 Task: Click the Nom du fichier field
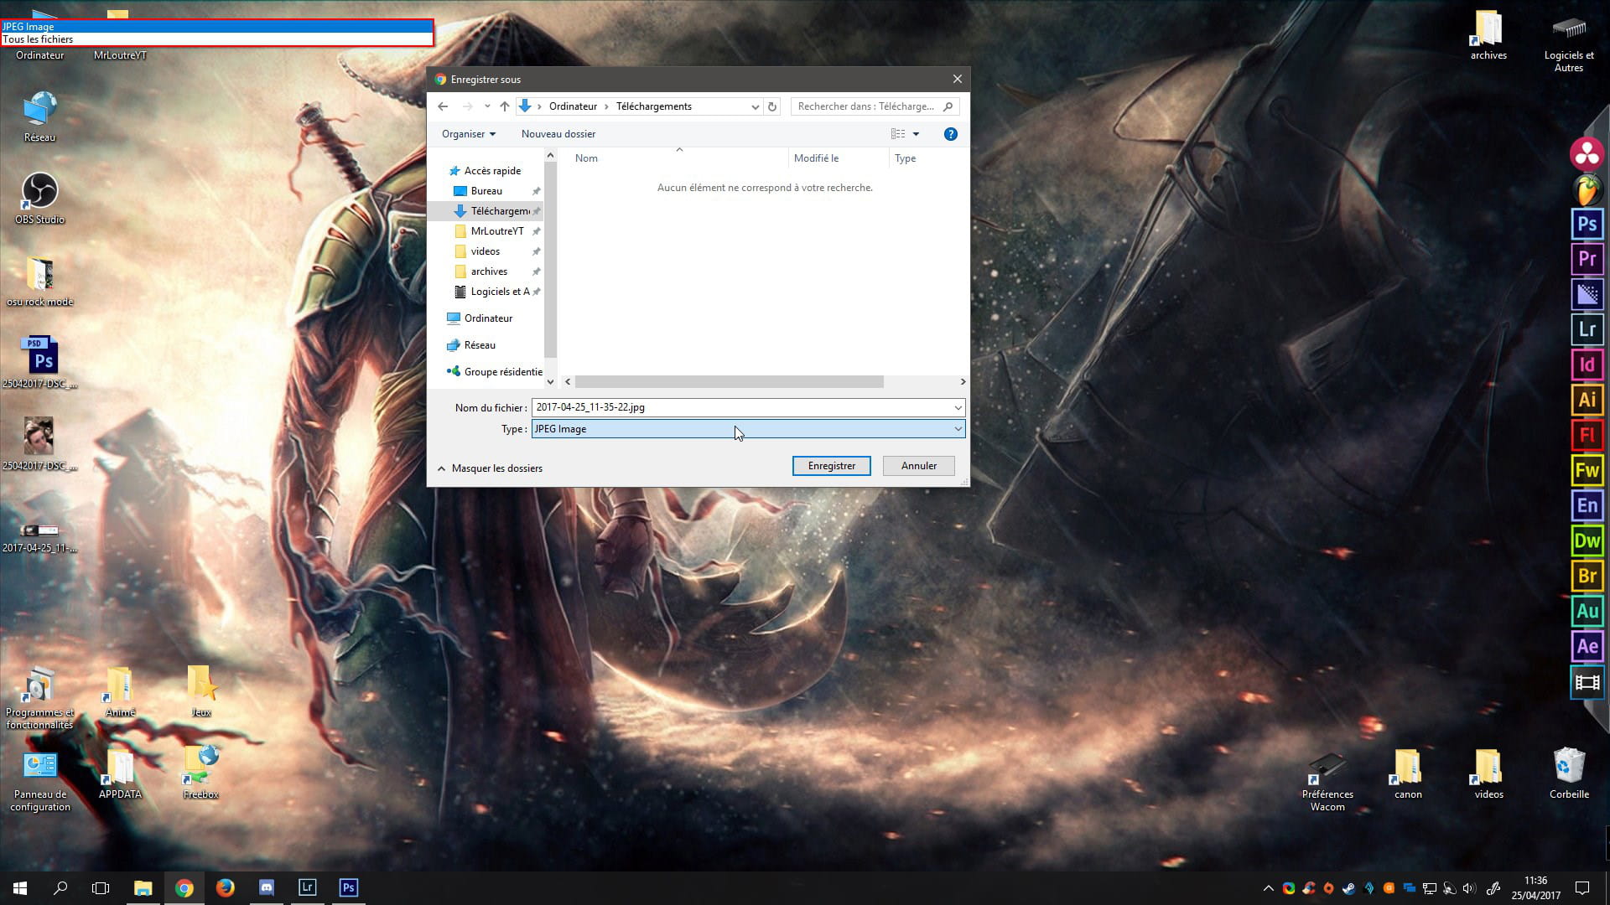click(x=741, y=407)
